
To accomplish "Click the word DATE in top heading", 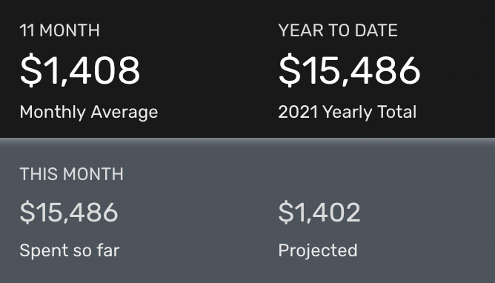I will pos(376,30).
